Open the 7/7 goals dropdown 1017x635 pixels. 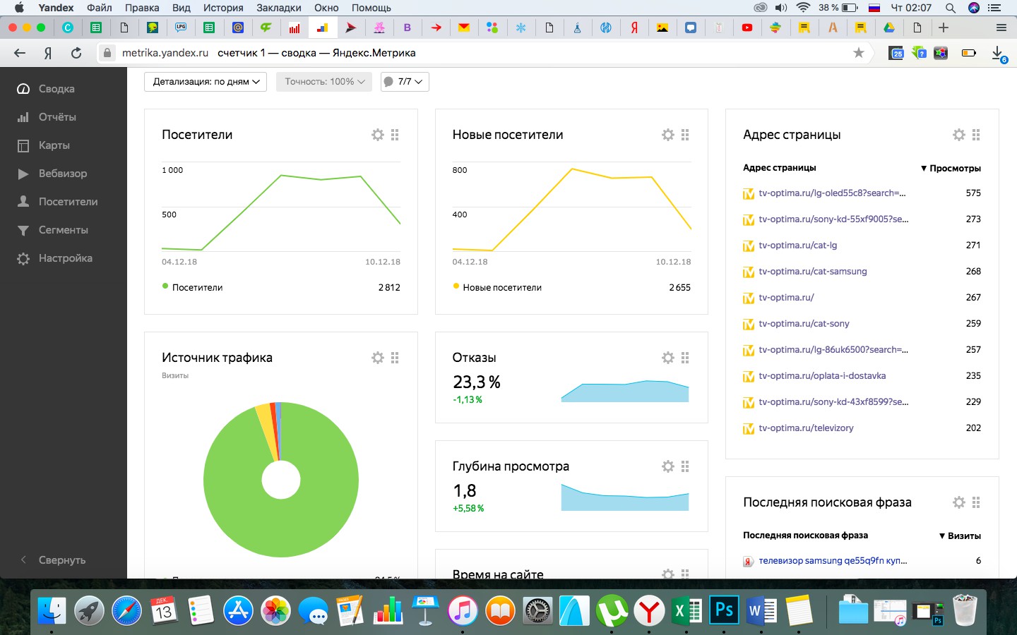[405, 82]
